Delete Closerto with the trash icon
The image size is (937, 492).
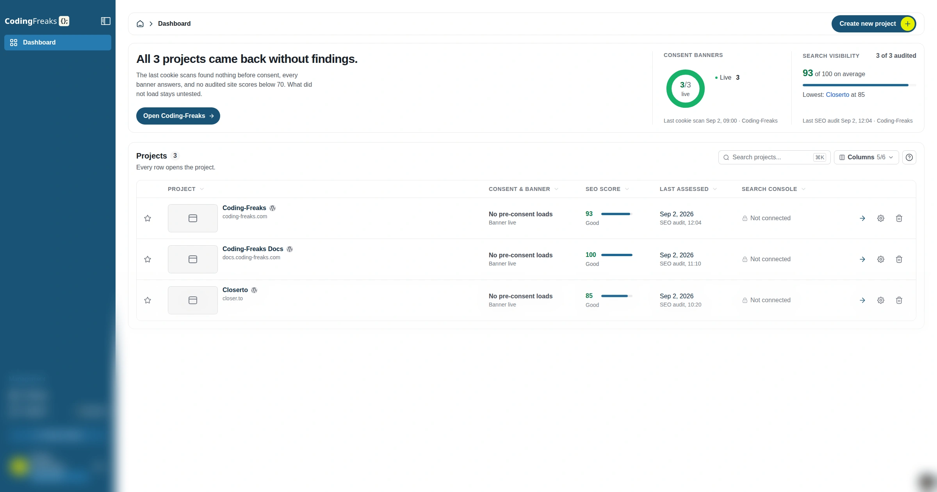click(899, 300)
